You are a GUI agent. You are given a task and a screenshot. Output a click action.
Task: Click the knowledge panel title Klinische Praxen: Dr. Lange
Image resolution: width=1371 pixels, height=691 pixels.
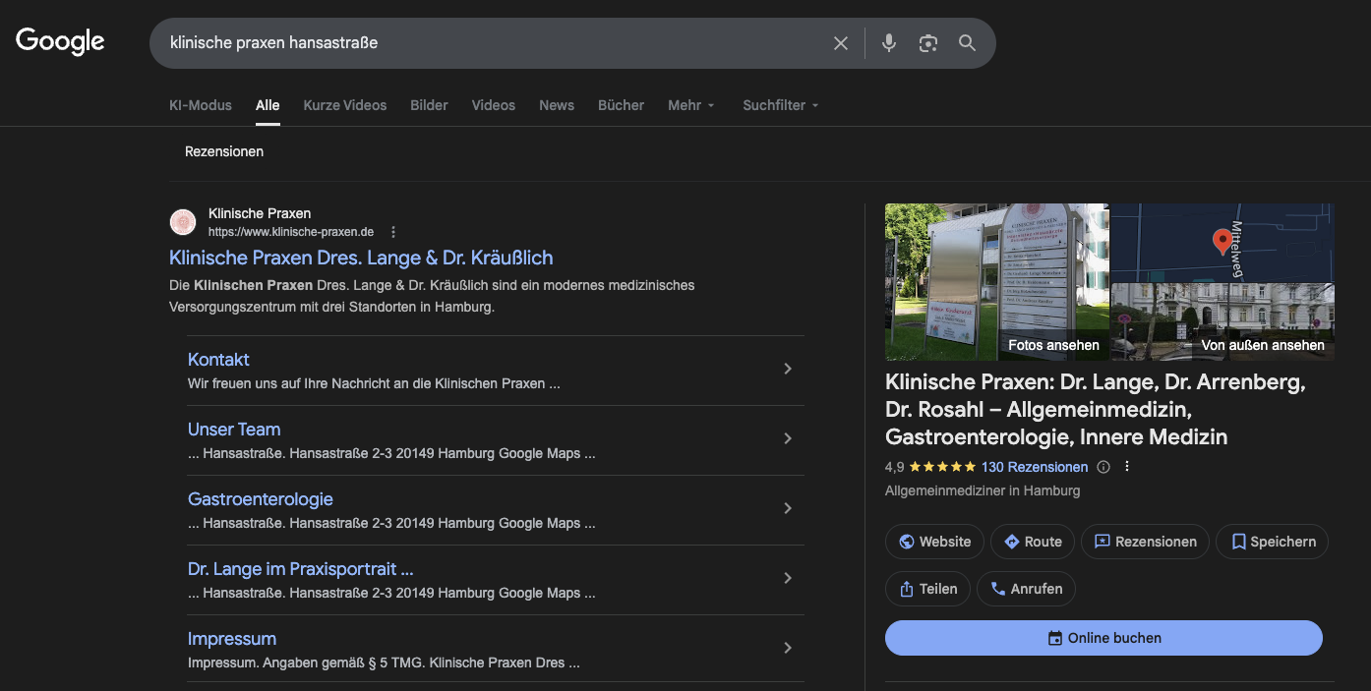[1096, 410]
